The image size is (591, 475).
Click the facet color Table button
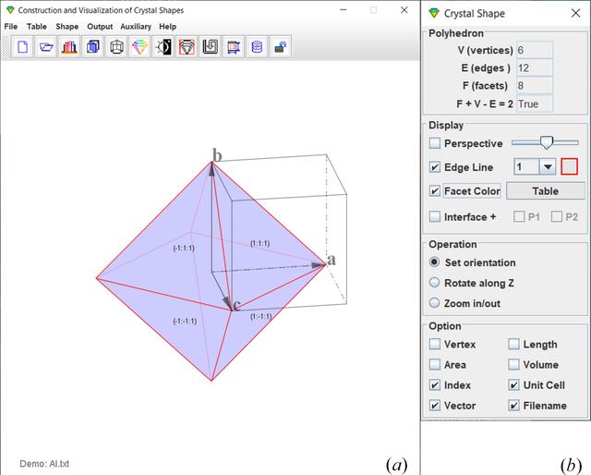tap(546, 191)
